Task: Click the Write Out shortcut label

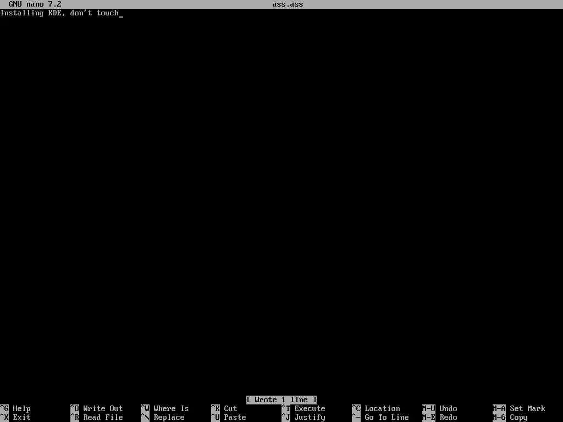Action: (x=103, y=408)
